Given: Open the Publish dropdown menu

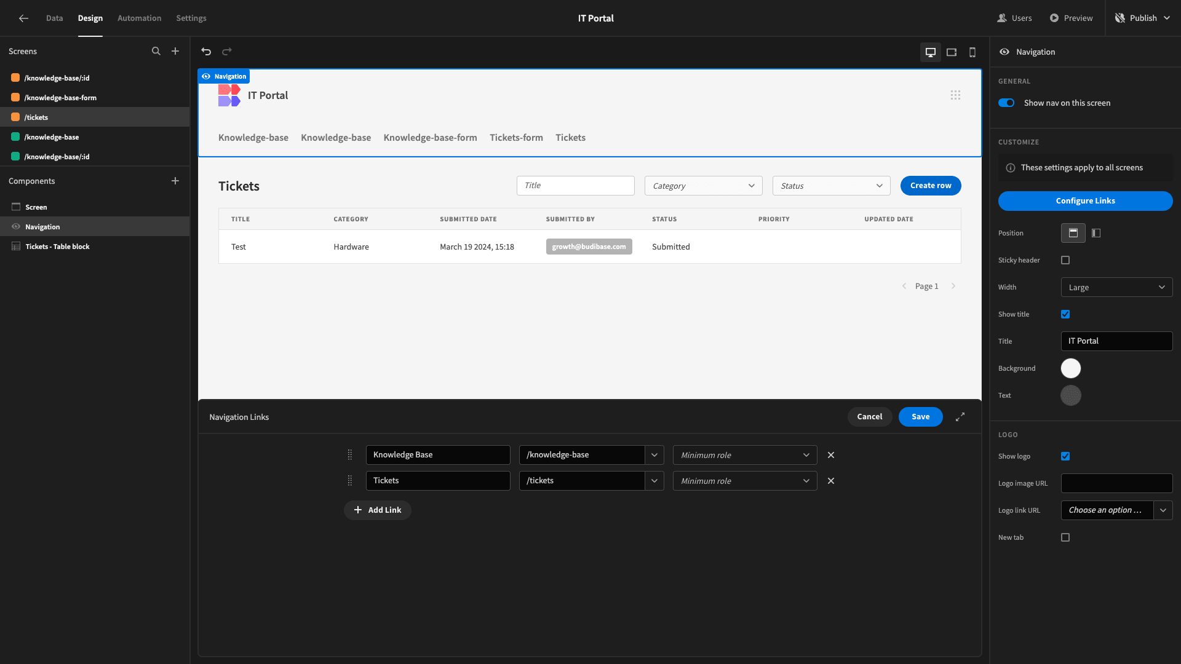Looking at the screenshot, I should pyautogui.click(x=1143, y=18).
